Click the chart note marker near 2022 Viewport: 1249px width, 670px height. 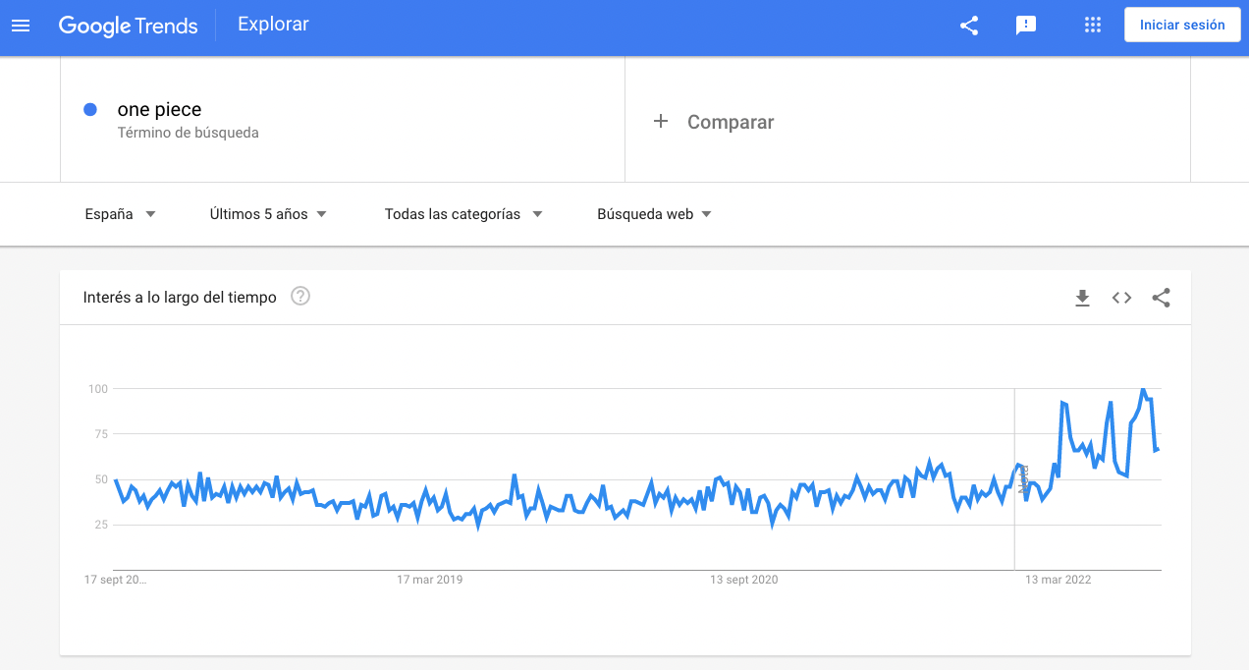tap(1023, 479)
